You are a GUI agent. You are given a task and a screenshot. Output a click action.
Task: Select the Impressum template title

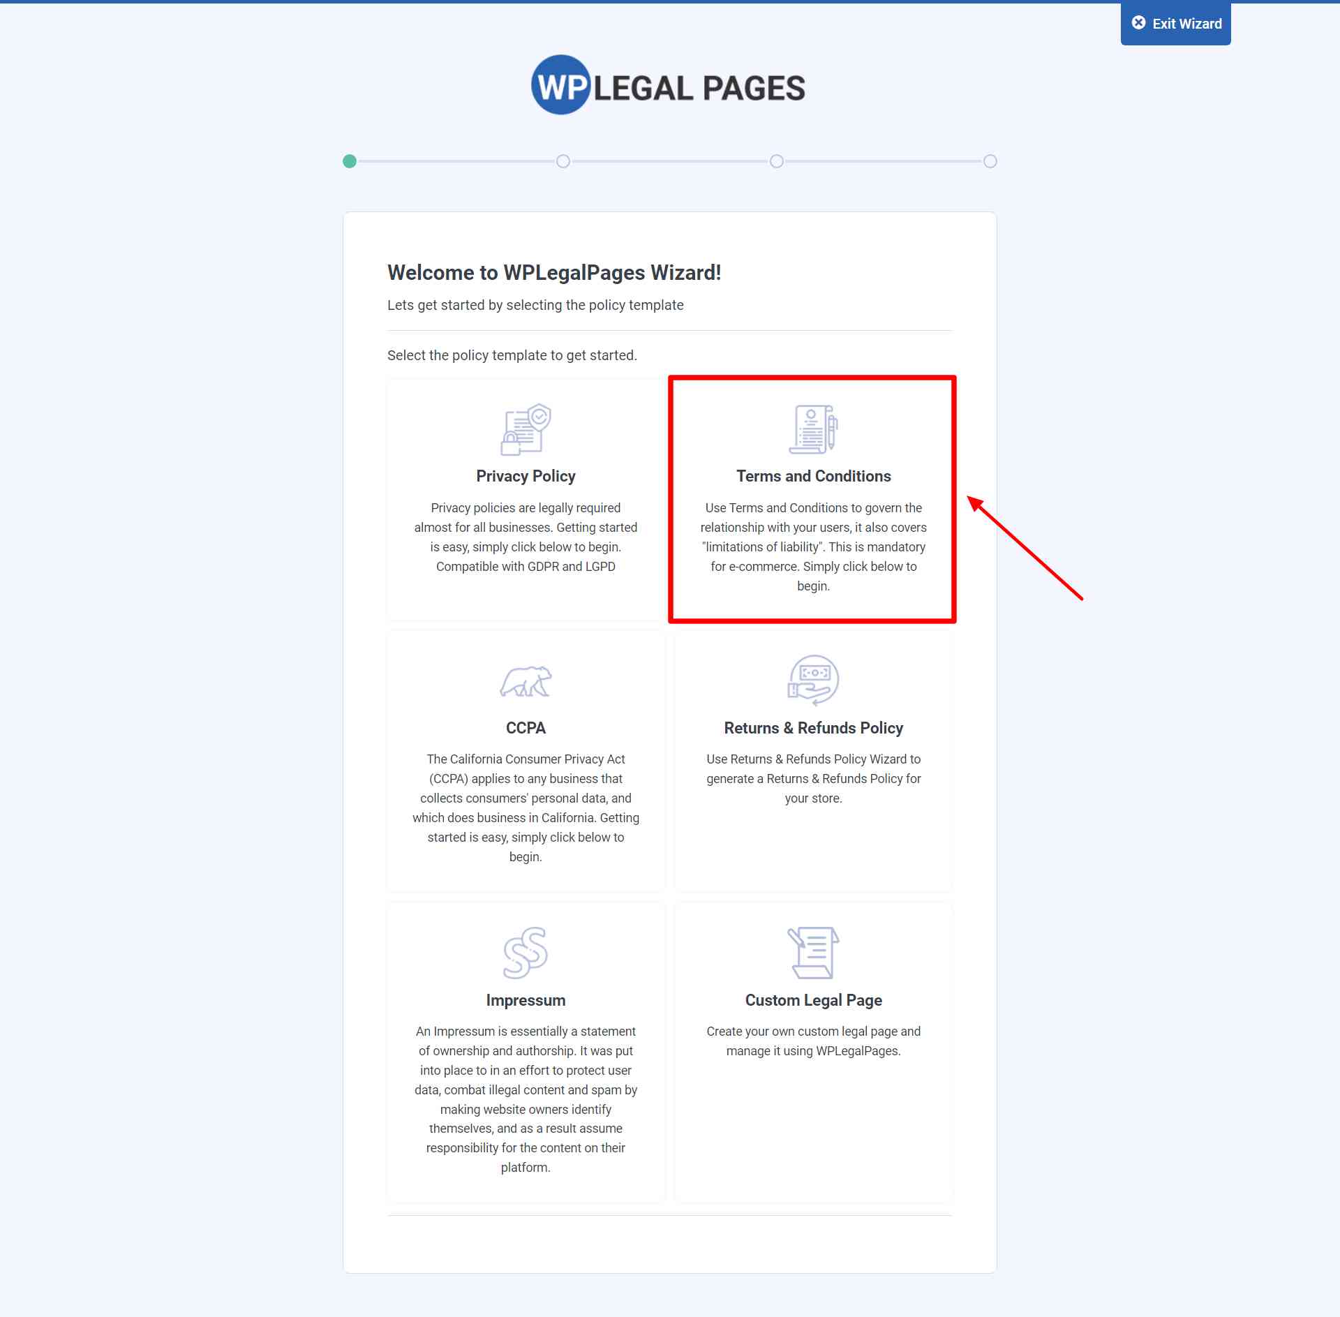(x=526, y=1000)
